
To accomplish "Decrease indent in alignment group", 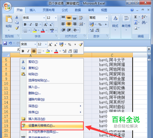I will (63, 30).
